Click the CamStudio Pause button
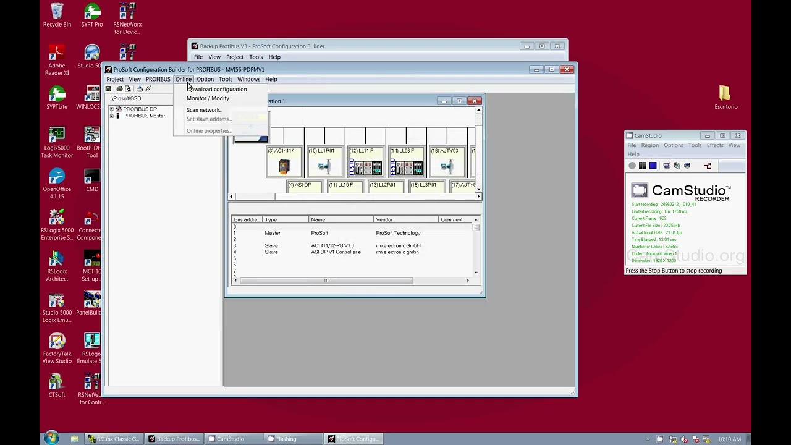The height and width of the screenshot is (445, 791). (x=643, y=166)
